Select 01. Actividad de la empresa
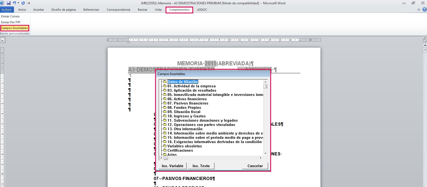This screenshot has width=427, height=187. click(191, 86)
